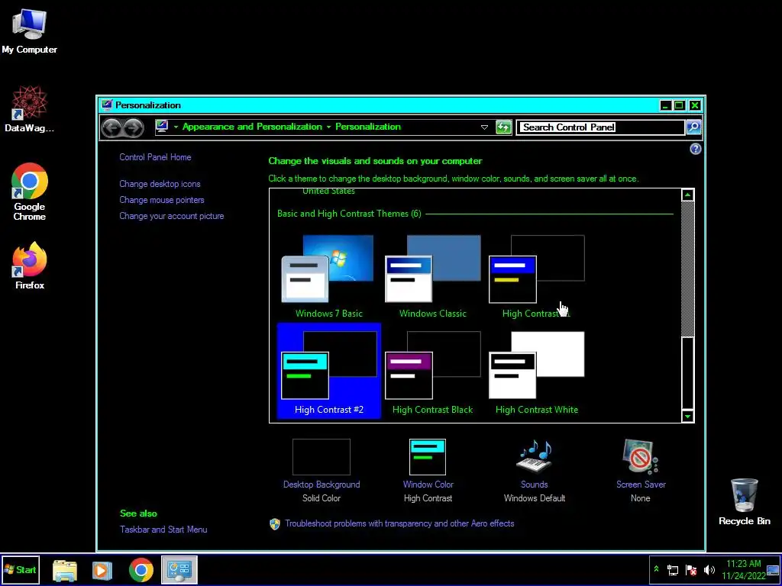Screen dimensions: 782x586
Task: Click the theme list scrollbar thumb
Action: point(688,372)
